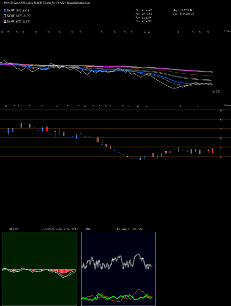Click the 6.53 price label beside EMA lines
Screen dimensions: 231x306
pyautogui.click(x=216, y=91)
